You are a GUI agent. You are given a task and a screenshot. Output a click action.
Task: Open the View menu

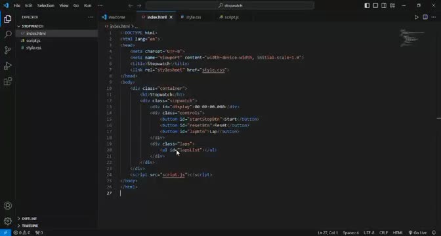64,6
